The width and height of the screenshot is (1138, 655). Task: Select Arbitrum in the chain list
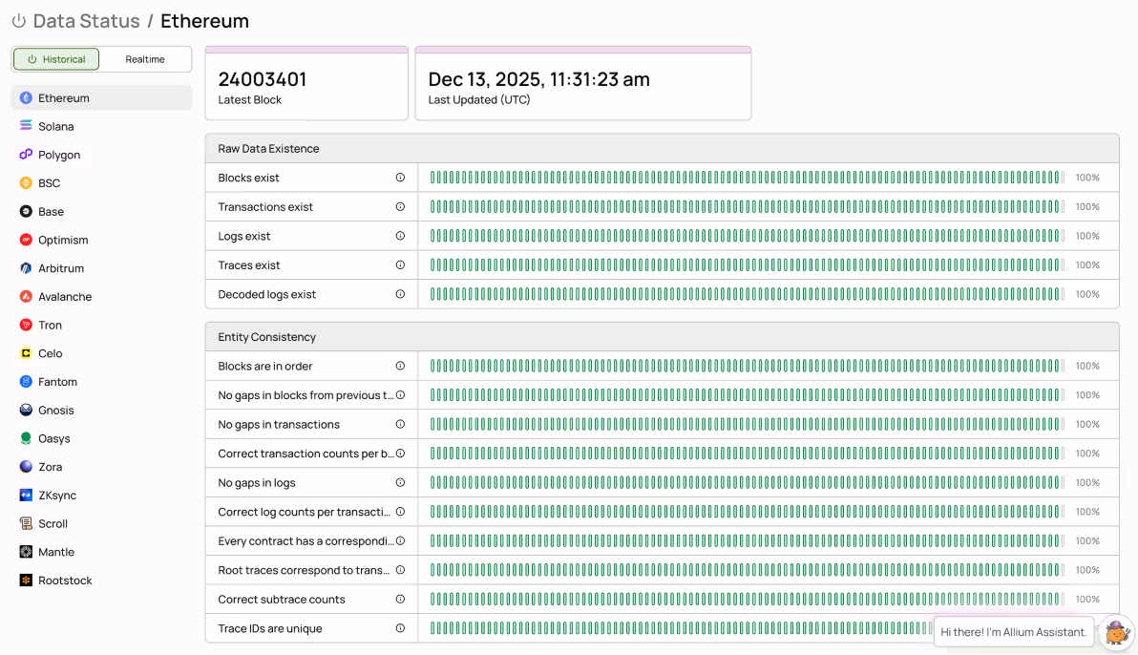click(x=101, y=268)
